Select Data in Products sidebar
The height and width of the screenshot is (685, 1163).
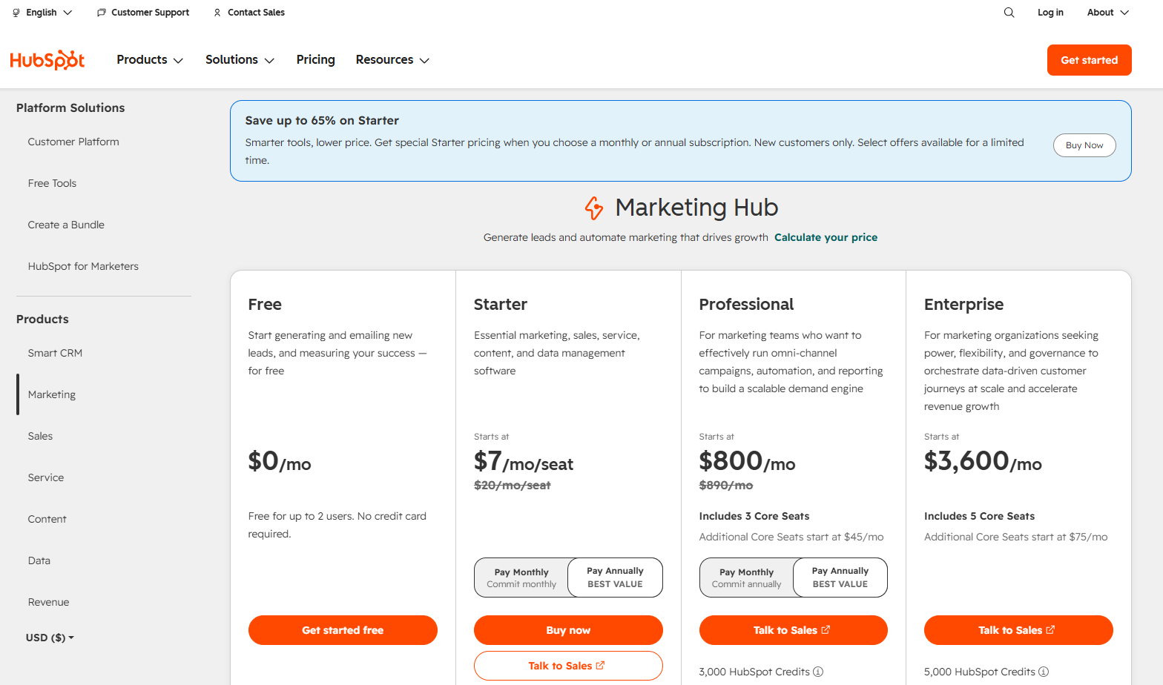point(39,560)
